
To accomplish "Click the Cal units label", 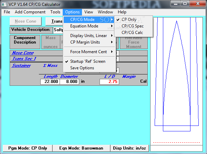I will 143,81.
